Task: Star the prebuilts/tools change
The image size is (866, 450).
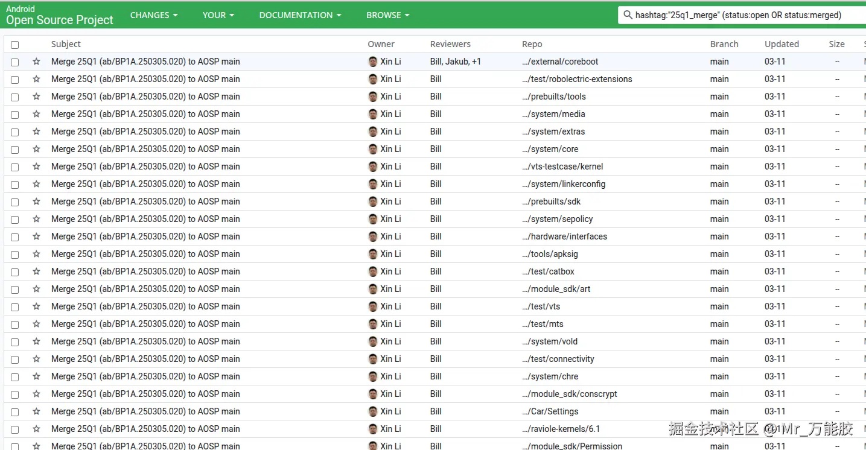Action: (36, 97)
